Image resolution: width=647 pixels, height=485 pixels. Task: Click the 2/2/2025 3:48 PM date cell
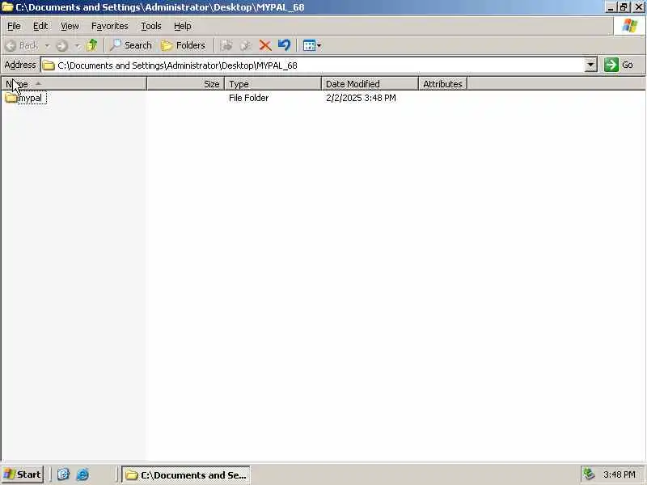tap(361, 98)
